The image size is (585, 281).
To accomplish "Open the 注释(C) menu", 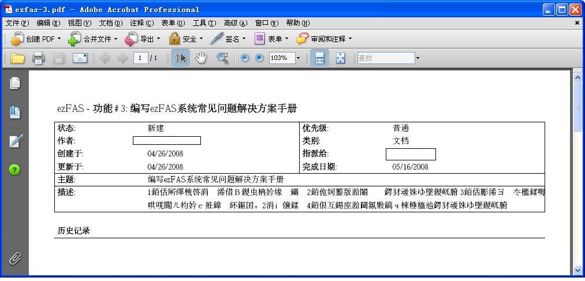I will coord(141,23).
